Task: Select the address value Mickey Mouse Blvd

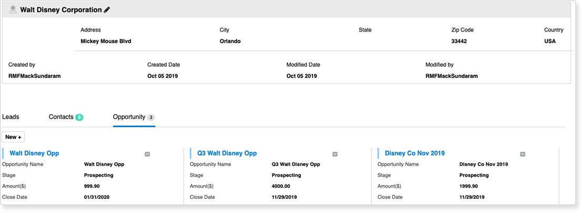Action: (x=106, y=41)
